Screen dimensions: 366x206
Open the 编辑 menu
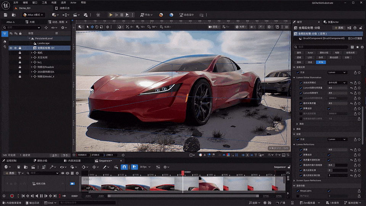[x=25, y=3]
